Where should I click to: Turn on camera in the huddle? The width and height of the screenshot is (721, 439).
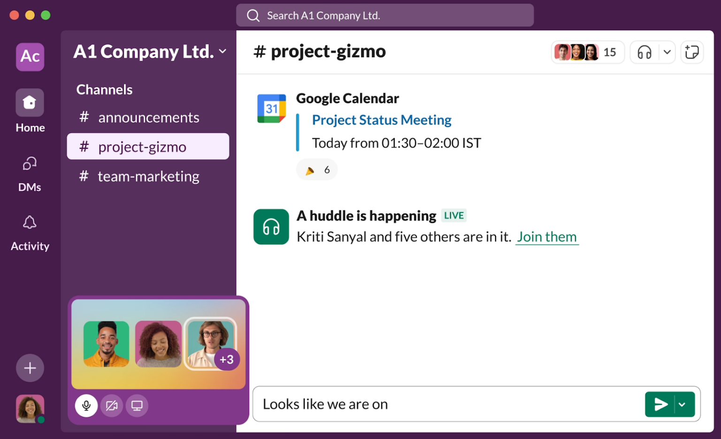click(112, 405)
